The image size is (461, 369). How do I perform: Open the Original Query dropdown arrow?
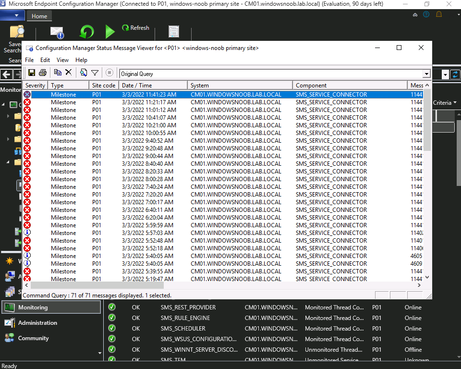pos(426,74)
